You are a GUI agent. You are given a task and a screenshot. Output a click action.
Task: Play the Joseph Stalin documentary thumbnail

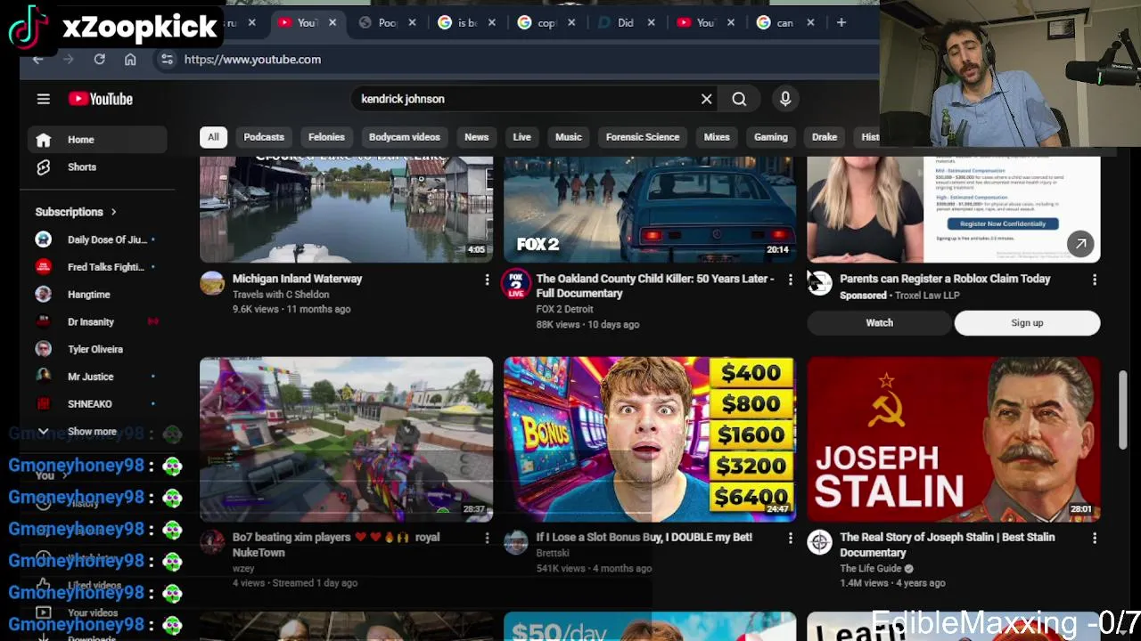[954, 439]
